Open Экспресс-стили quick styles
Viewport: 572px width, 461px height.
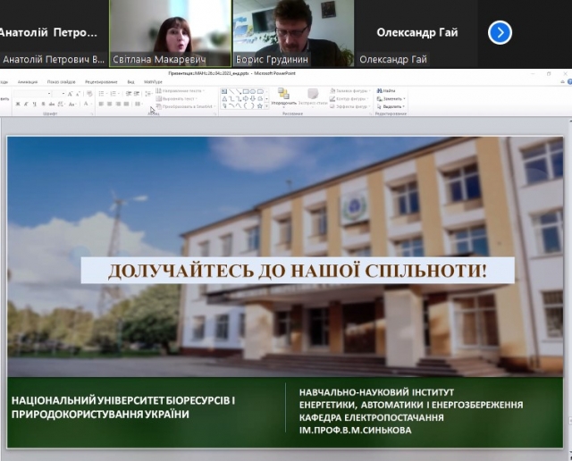coord(313,97)
